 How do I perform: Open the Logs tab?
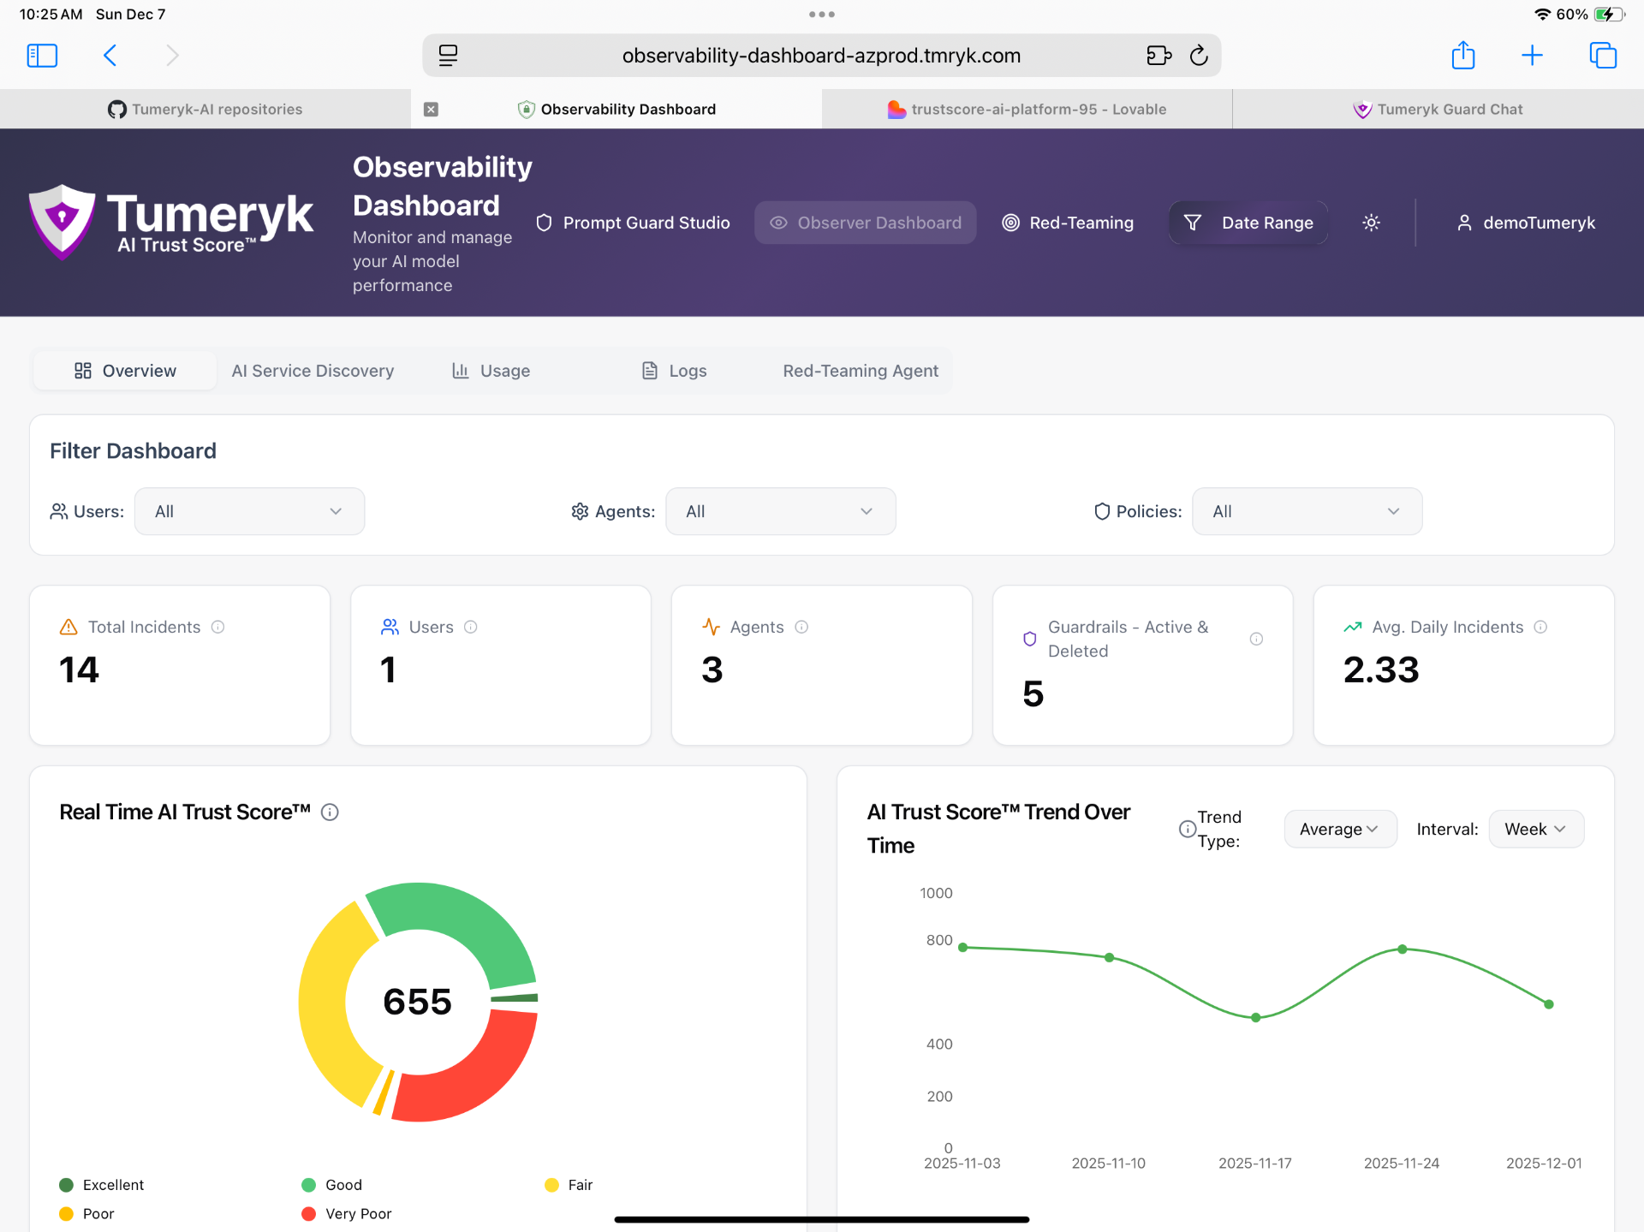click(674, 371)
